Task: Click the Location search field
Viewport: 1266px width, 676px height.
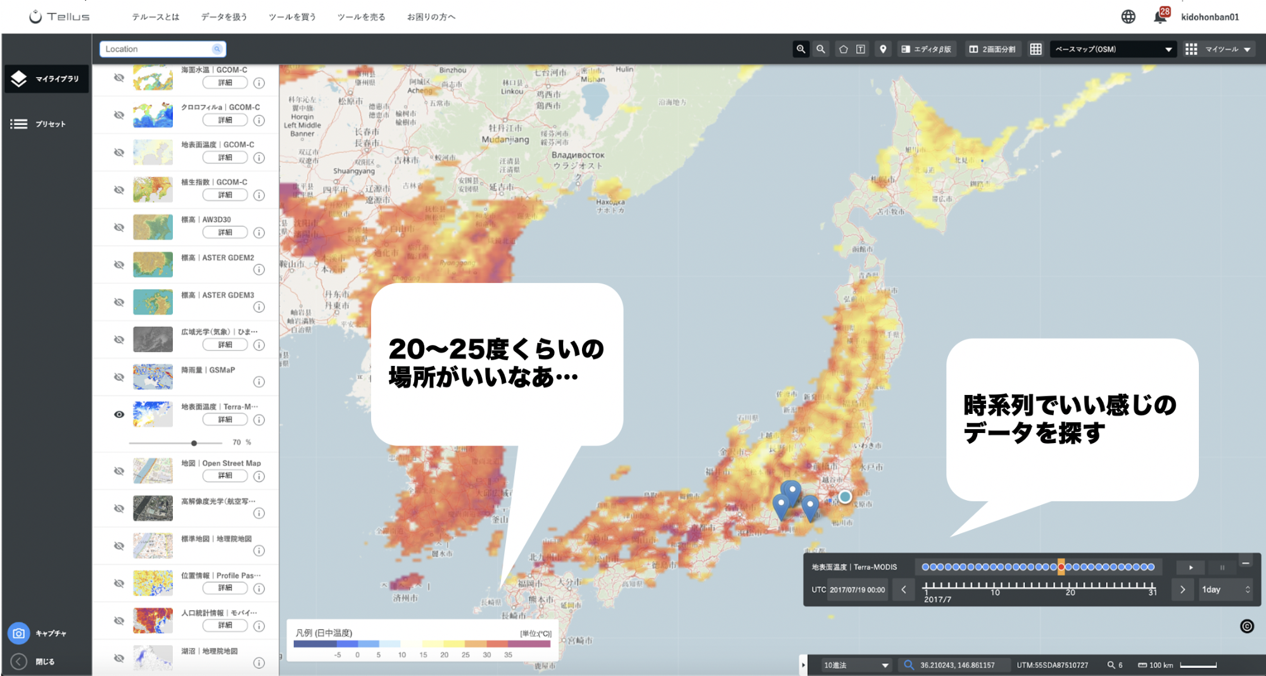Action: coord(163,49)
